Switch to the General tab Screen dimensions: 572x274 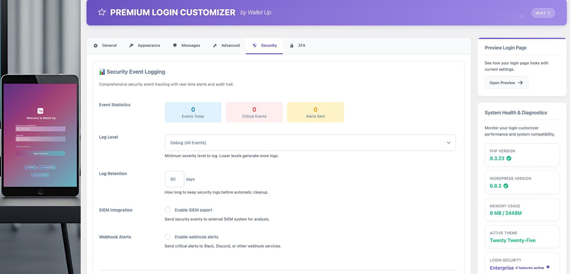(105, 45)
